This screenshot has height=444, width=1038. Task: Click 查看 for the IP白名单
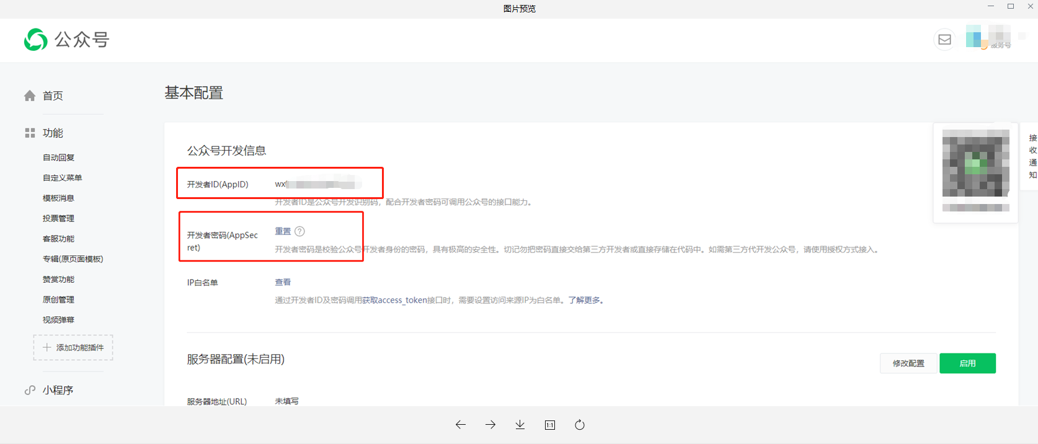283,282
